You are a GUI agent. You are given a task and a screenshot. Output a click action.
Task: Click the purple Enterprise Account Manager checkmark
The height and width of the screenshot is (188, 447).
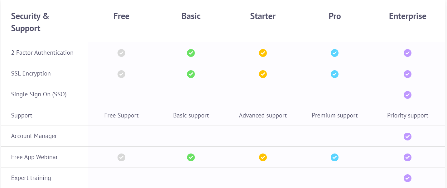click(x=407, y=136)
